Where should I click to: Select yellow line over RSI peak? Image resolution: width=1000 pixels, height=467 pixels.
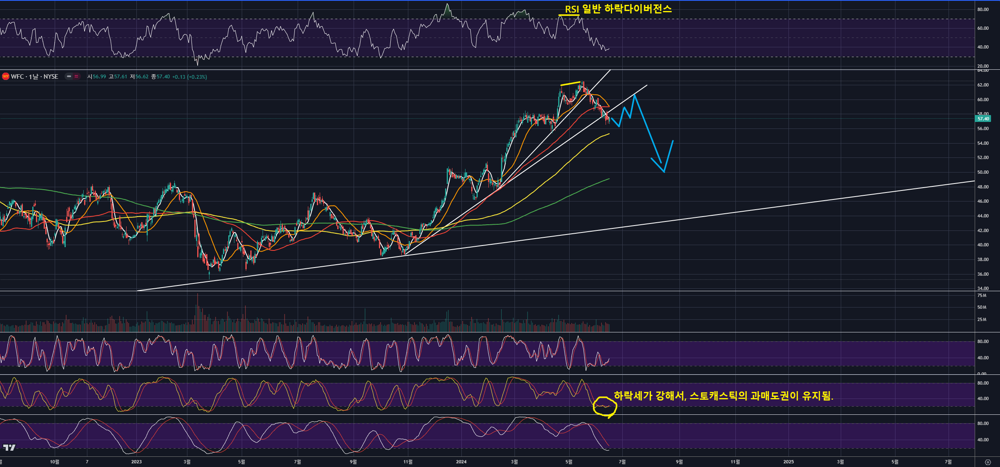click(x=568, y=15)
